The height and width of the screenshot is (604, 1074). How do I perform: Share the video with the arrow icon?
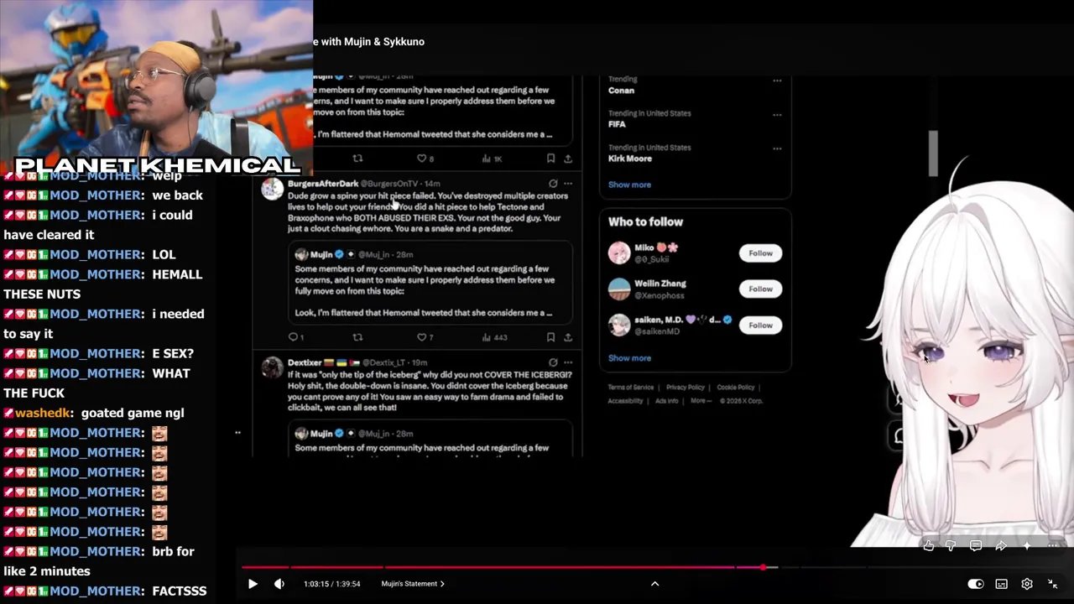(1001, 546)
